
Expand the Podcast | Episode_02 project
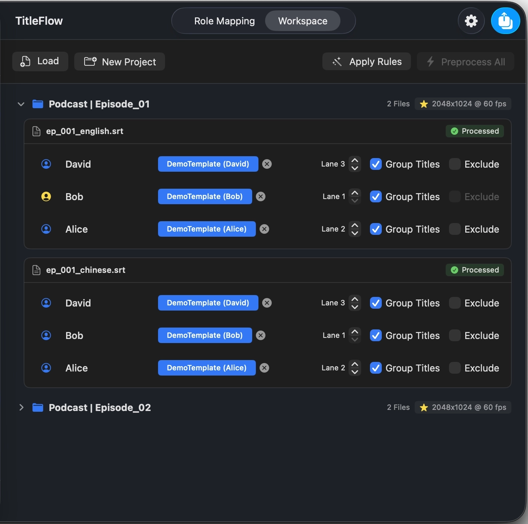(x=21, y=407)
